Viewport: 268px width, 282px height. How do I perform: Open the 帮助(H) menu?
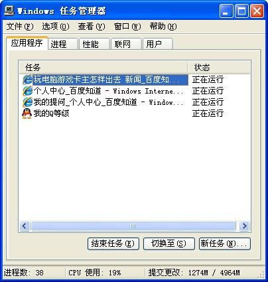(163, 27)
